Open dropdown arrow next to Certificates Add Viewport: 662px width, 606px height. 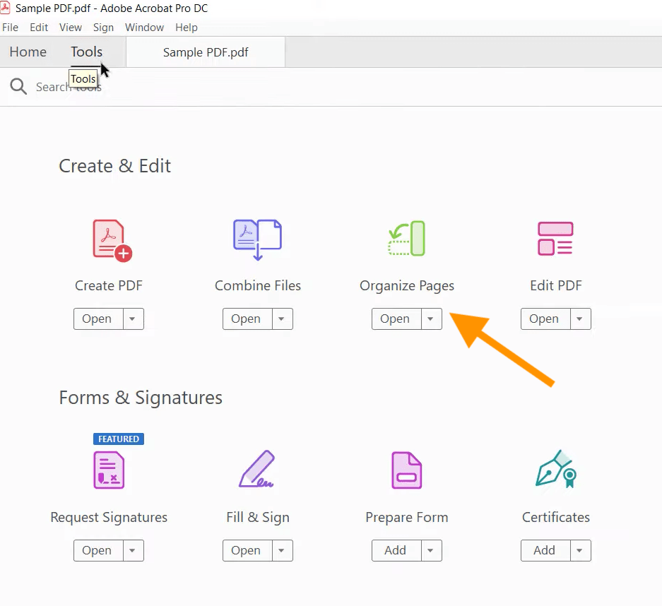(x=580, y=551)
